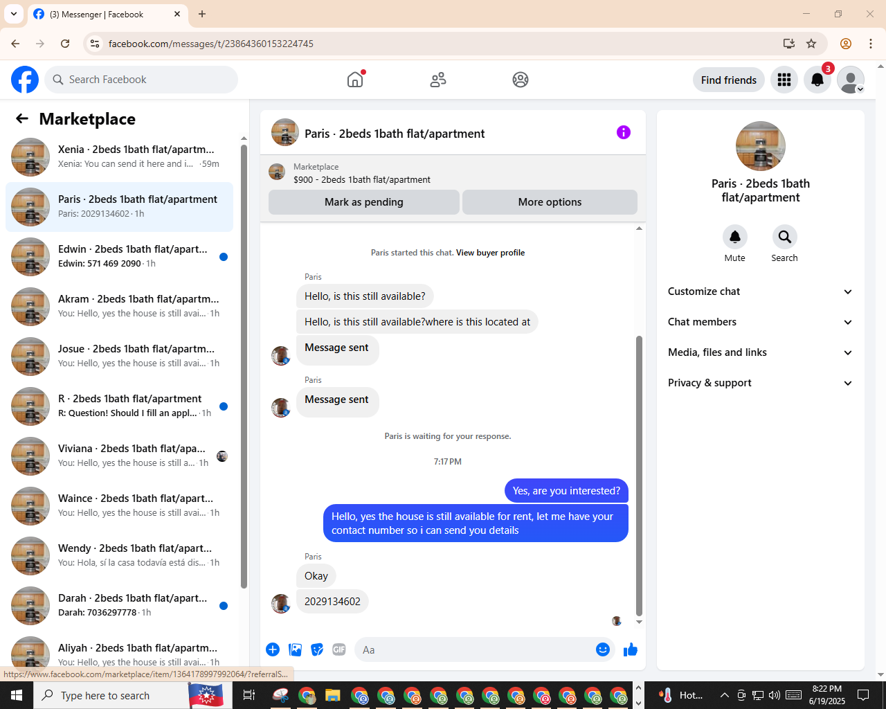The width and height of the screenshot is (886, 709).
Task: Expand Media, files and links section
Action: [761, 352]
